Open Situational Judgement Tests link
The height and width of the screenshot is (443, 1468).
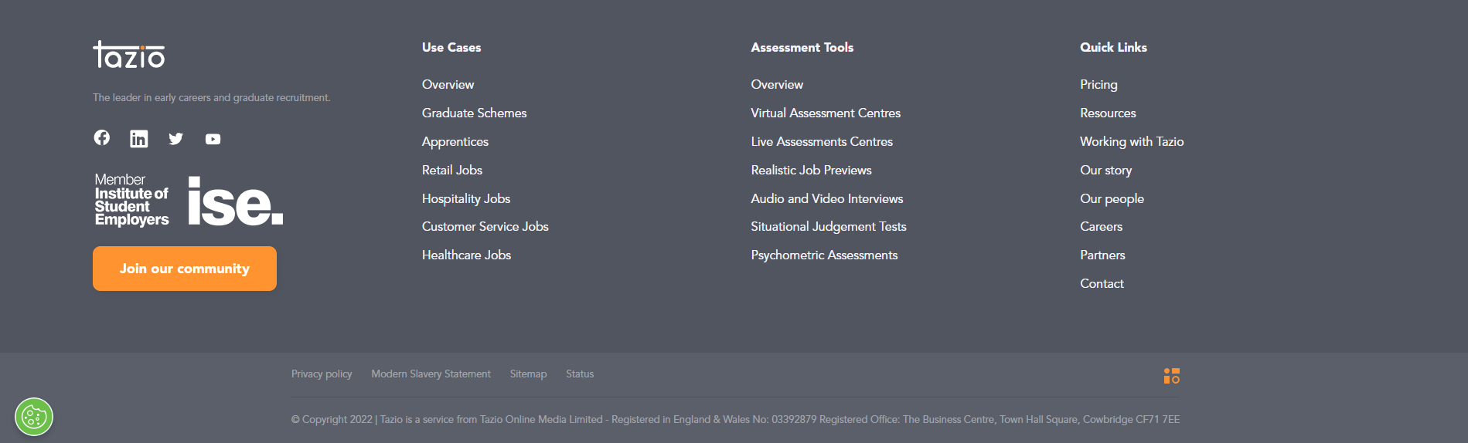click(x=829, y=226)
